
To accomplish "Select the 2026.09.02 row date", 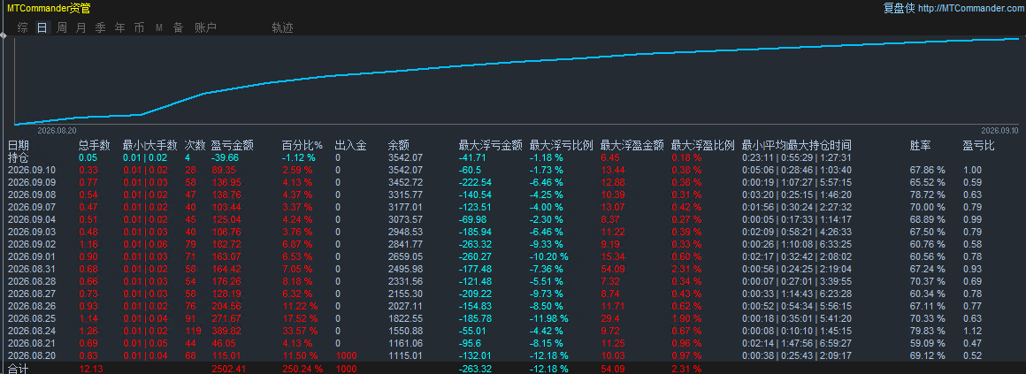I will 31,244.
